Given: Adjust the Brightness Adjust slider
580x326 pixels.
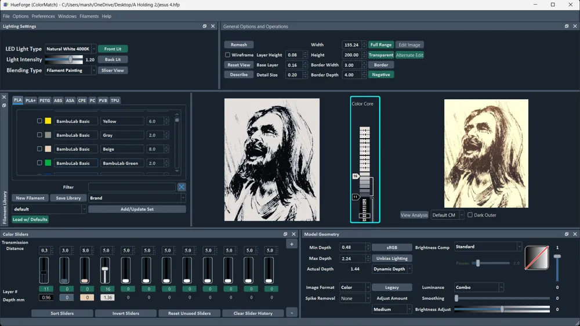Looking at the screenshot, I should click(502, 309).
